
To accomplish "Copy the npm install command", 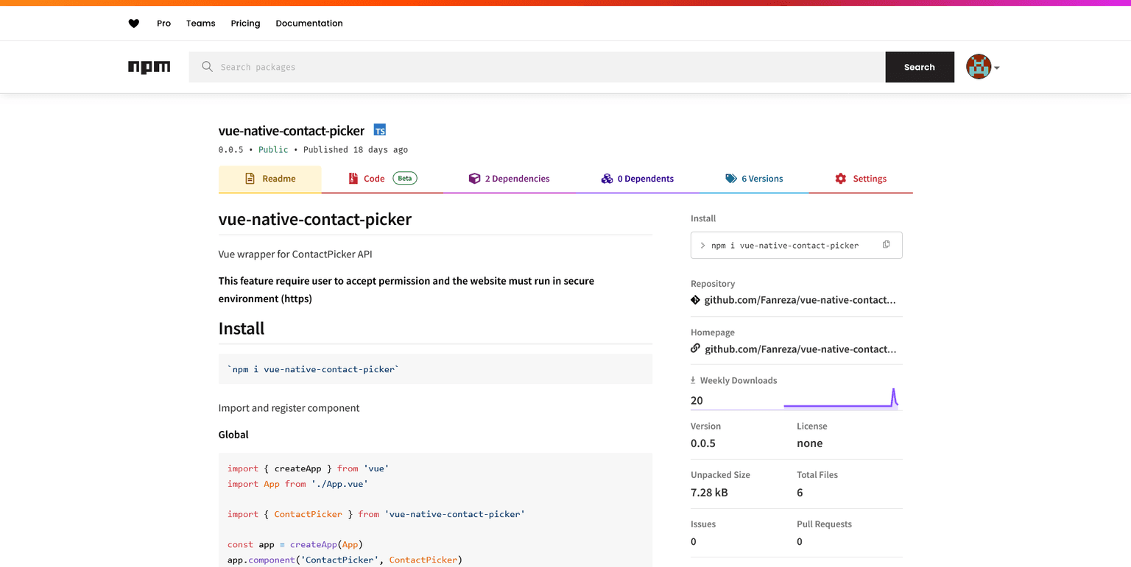I will (886, 243).
